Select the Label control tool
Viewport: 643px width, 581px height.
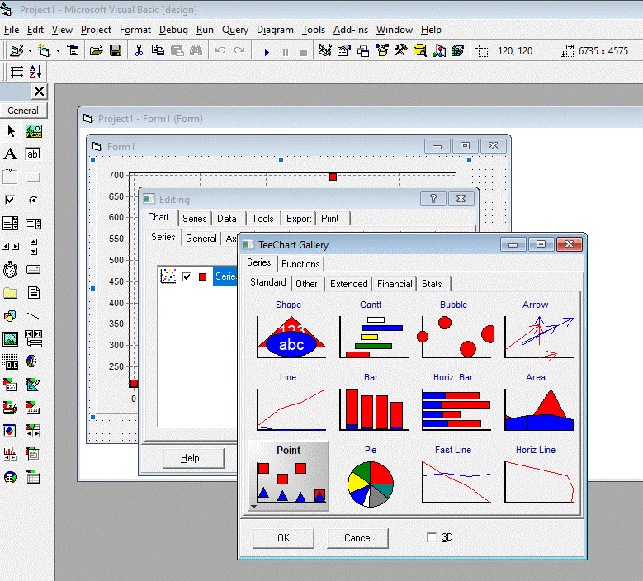tap(11, 154)
